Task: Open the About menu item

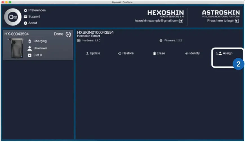Action: [x=30, y=23]
